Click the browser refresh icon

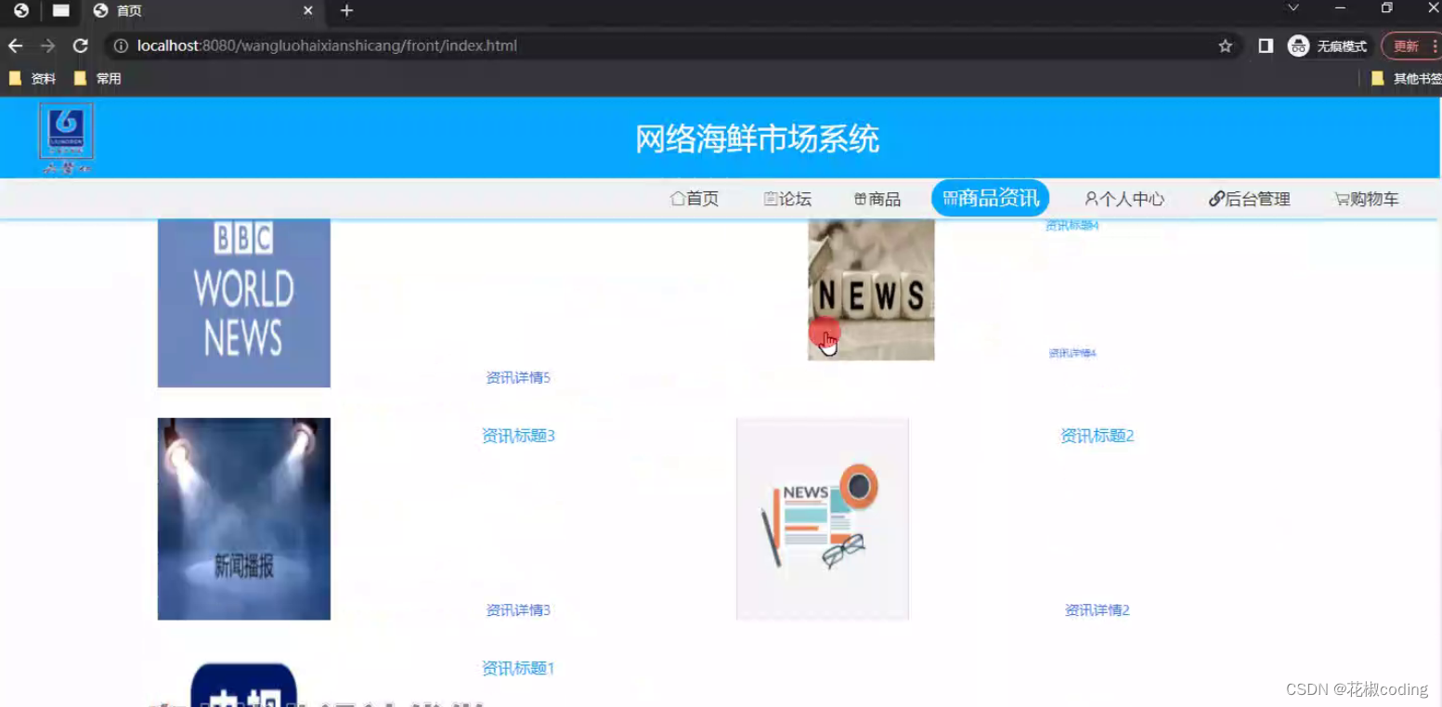coord(80,45)
